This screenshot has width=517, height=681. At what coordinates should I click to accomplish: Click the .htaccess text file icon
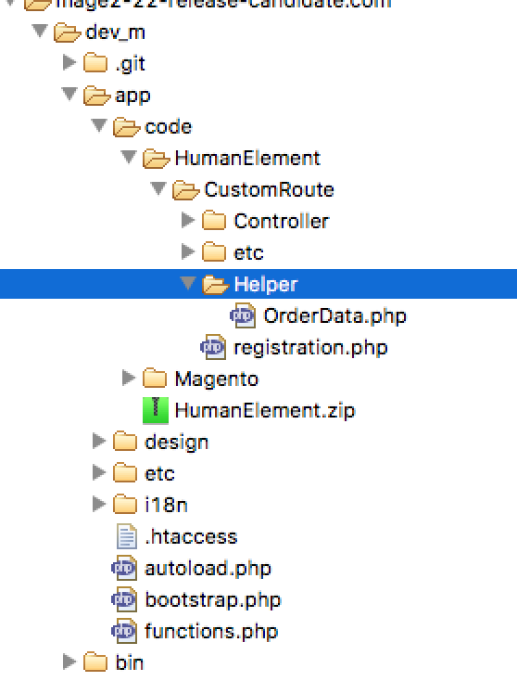[x=127, y=536]
